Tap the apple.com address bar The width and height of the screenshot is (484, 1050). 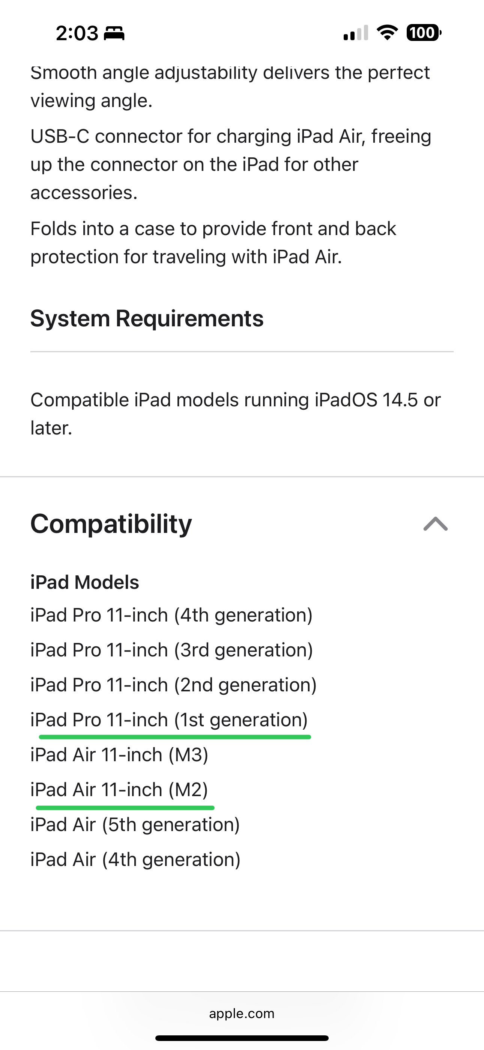pos(242,1013)
